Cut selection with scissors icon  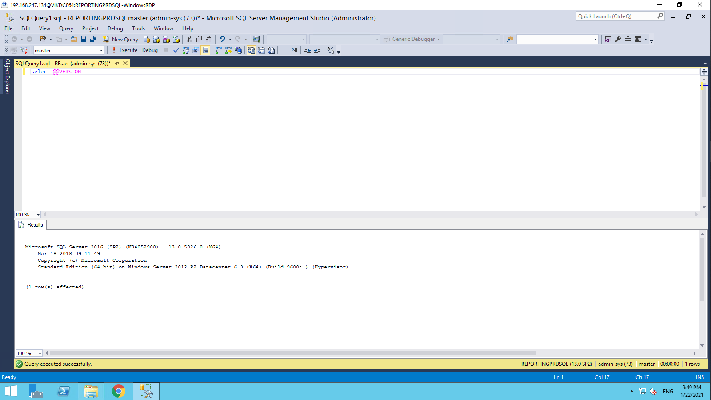189,39
